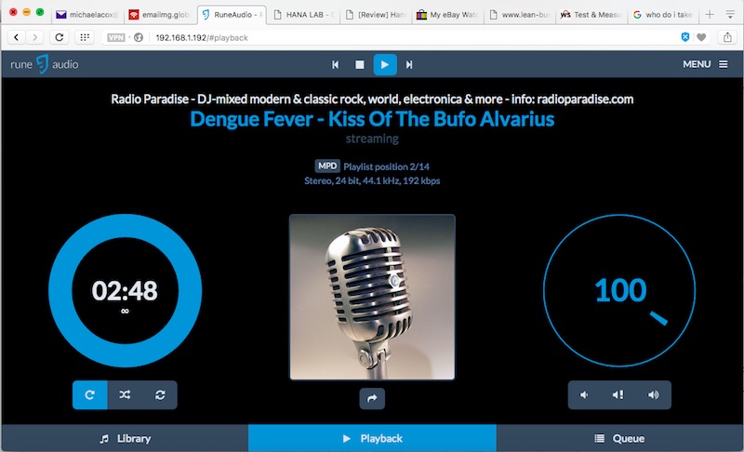Click the browser forward button
This screenshot has height=452, width=744.
34,37
